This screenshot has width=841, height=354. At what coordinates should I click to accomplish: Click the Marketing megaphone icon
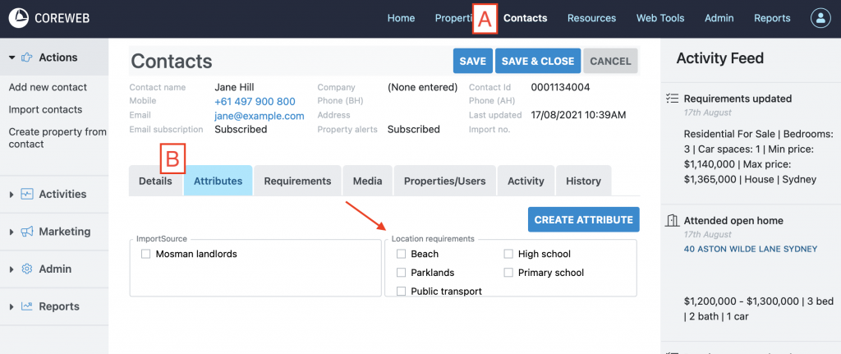coord(27,232)
